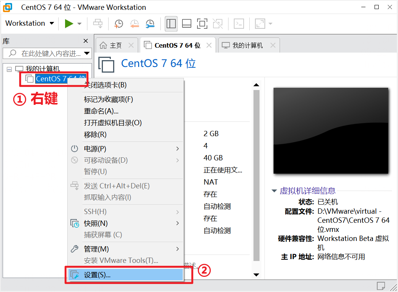Viewport: 398px width, 292px height.
Task: Click the green Power On play button
Action: tap(69, 23)
